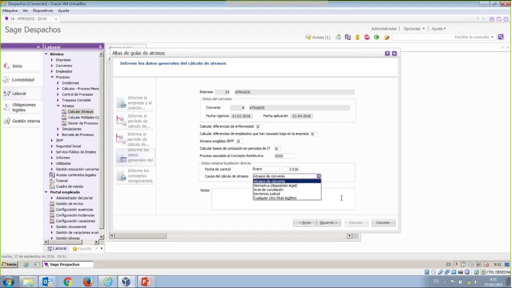Expand the Empresas tree node
Image resolution: width=512 pixels, height=288 pixels.
click(x=52, y=60)
